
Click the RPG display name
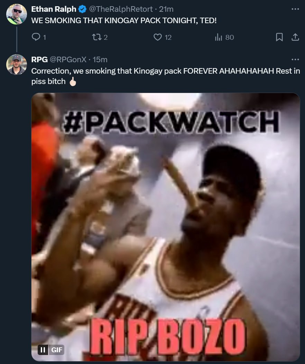click(39, 60)
